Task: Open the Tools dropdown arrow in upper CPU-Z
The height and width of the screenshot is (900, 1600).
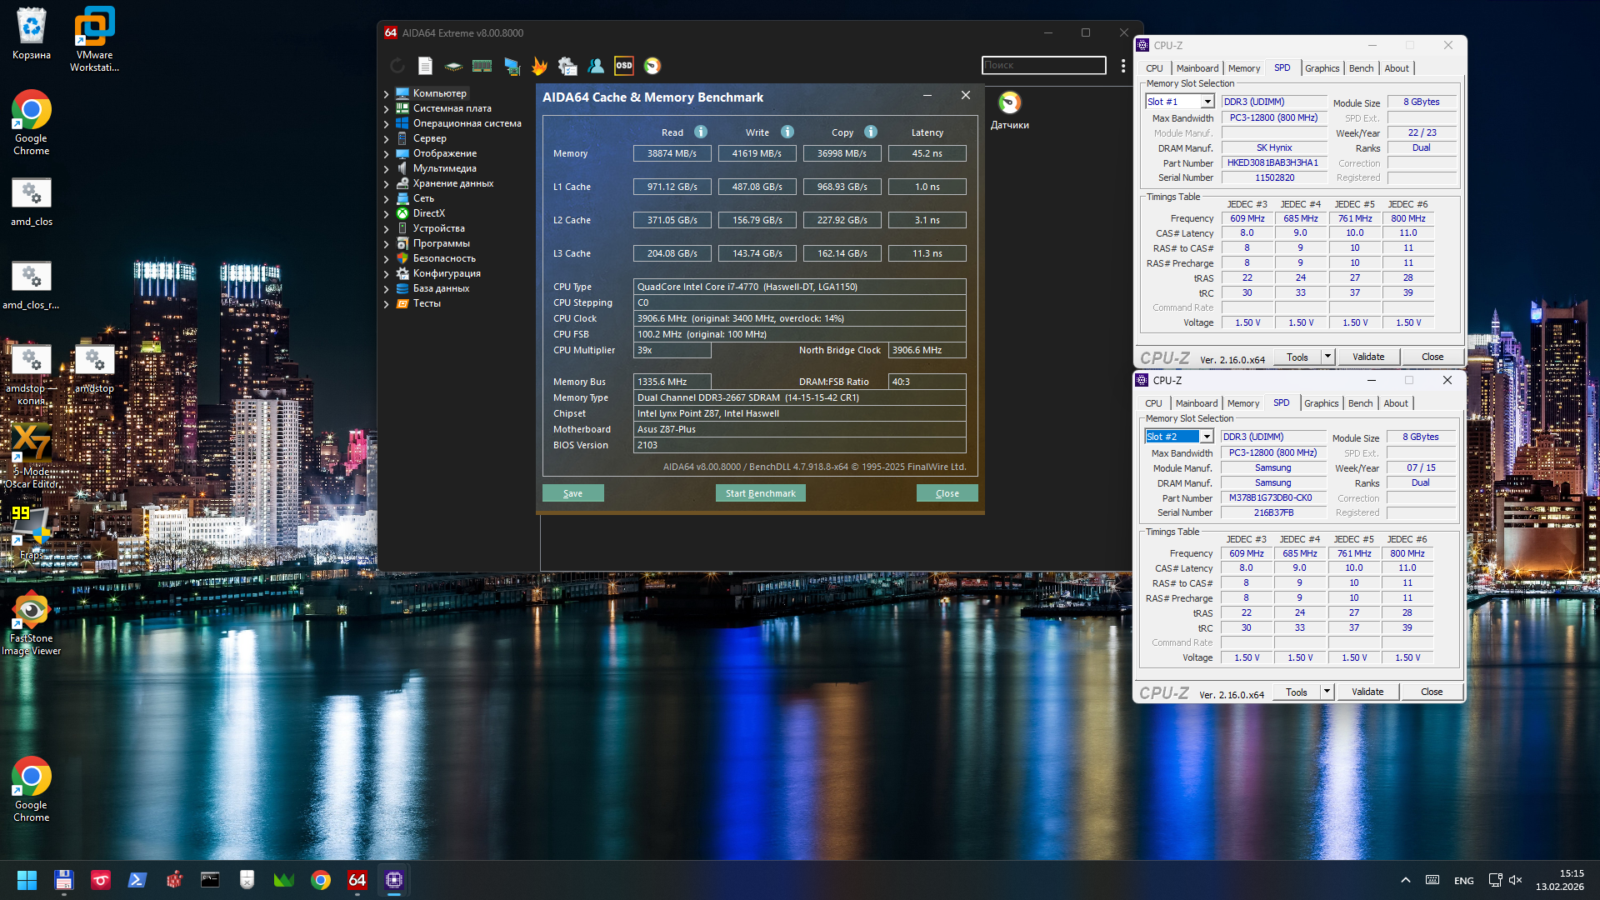Action: (x=1328, y=357)
